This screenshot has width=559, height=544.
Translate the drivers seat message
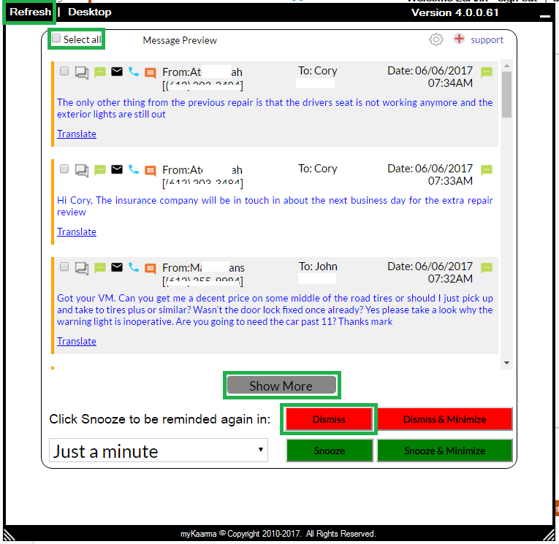click(77, 134)
